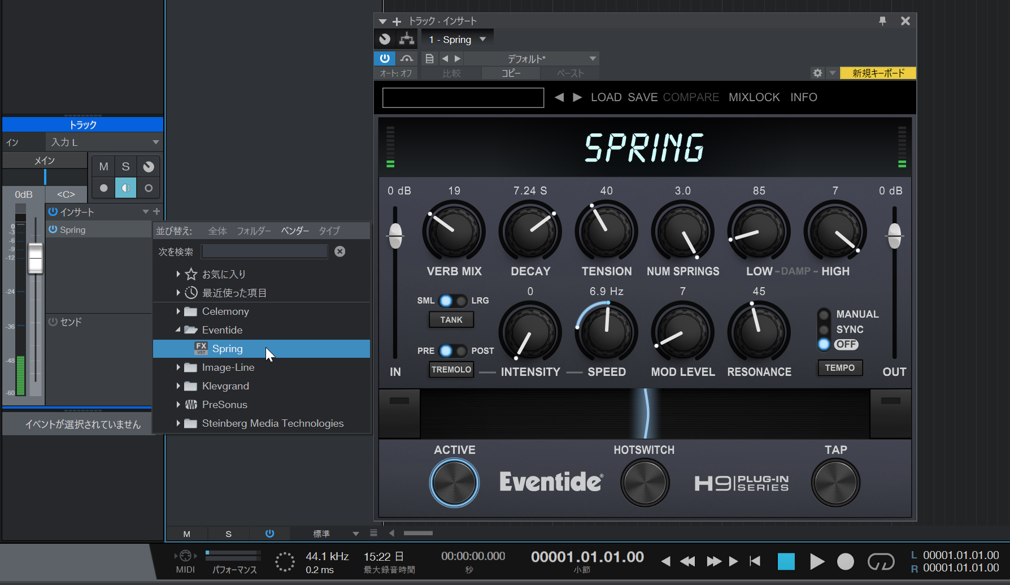1010x585 pixels.
Task: Toggle SML/LRG tank size switch
Action: tap(453, 301)
